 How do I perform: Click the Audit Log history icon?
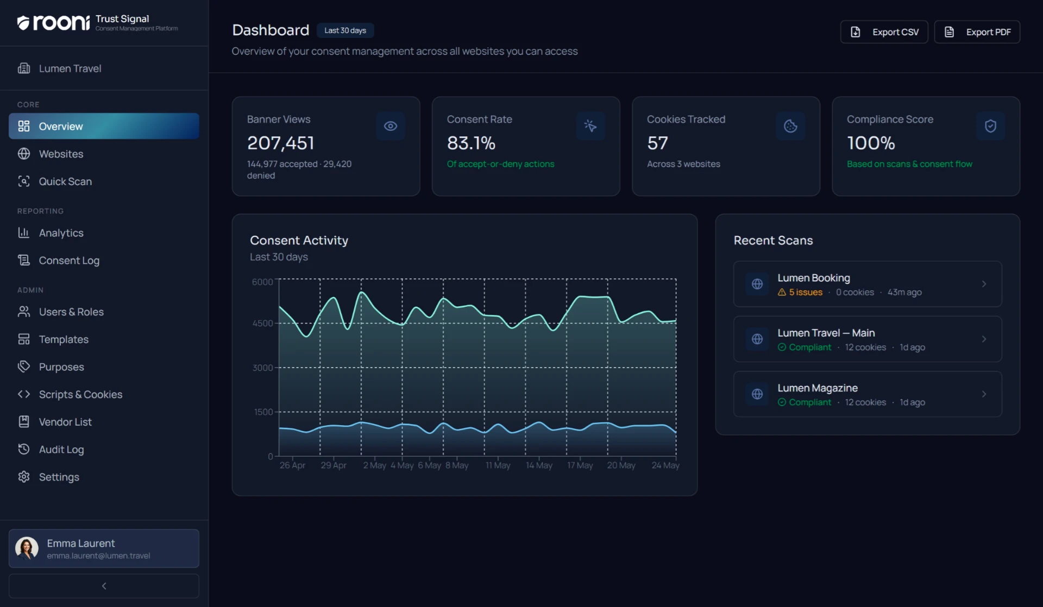pos(24,449)
